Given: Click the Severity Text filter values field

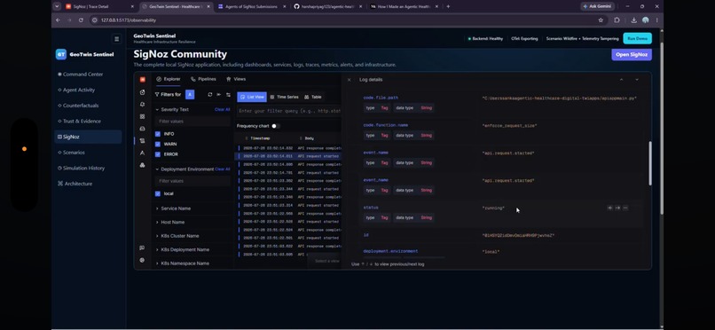Looking at the screenshot, I should pyautogui.click(x=192, y=122).
